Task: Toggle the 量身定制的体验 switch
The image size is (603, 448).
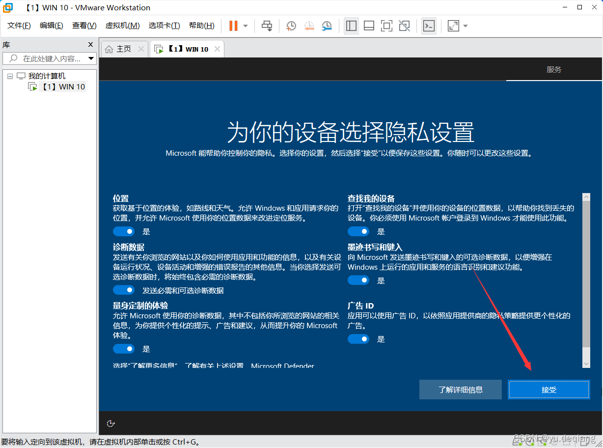Action: pos(124,349)
